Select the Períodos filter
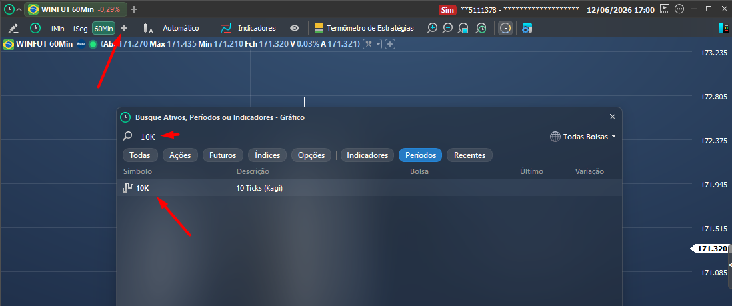732x306 pixels. click(x=421, y=155)
